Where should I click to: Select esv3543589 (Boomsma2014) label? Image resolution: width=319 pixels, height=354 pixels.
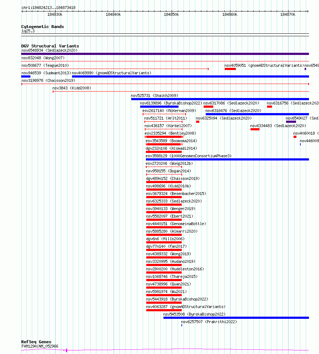(x=172, y=141)
